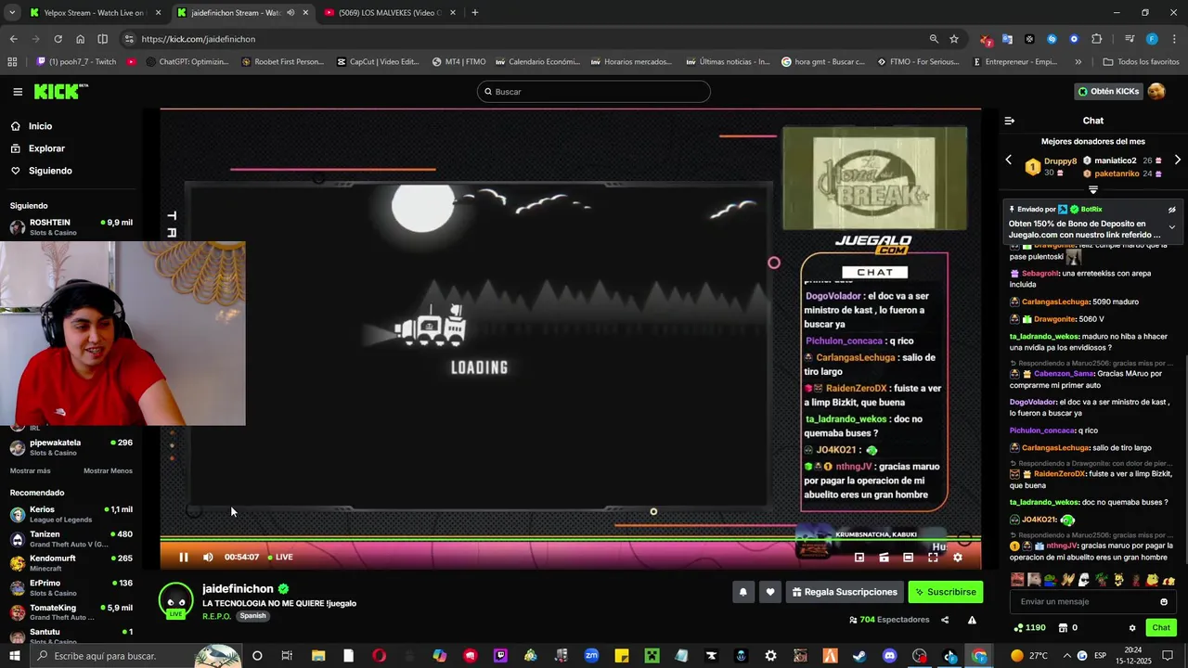The width and height of the screenshot is (1188, 668).
Task: Report the stream warning icon
Action: pos(972,620)
